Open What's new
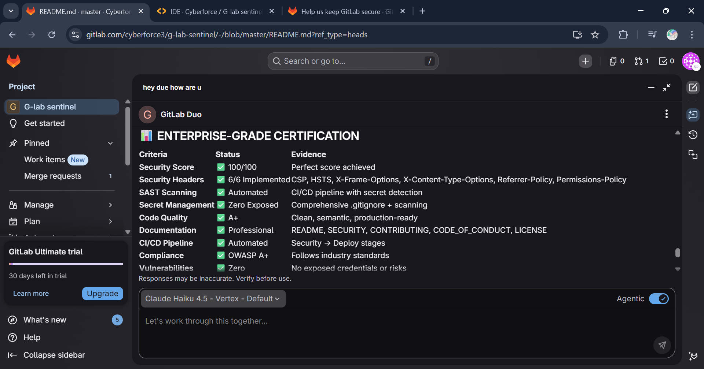 click(65, 320)
